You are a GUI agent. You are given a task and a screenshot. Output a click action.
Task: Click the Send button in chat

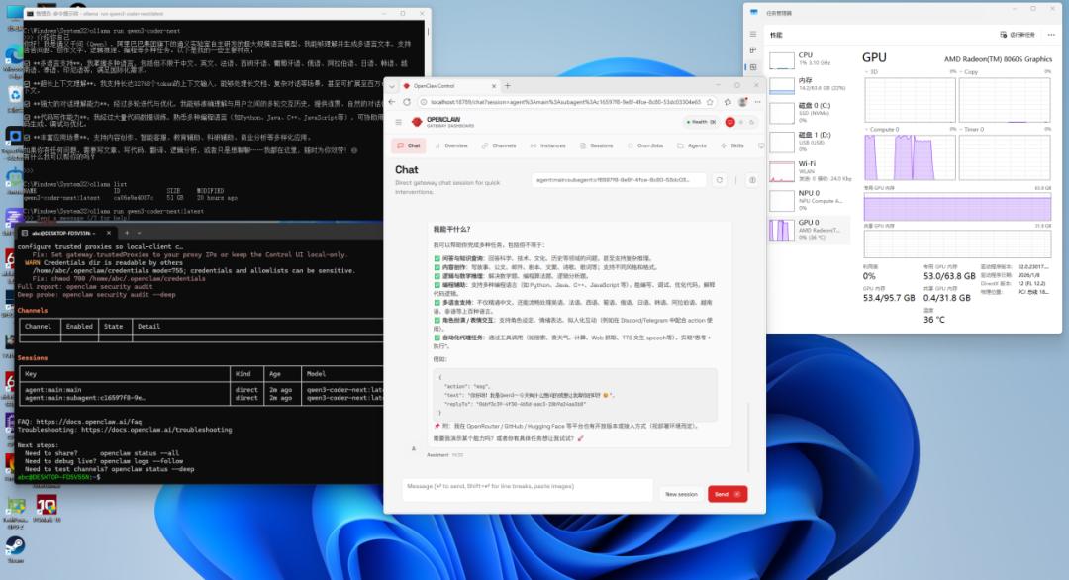click(x=728, y=494)
